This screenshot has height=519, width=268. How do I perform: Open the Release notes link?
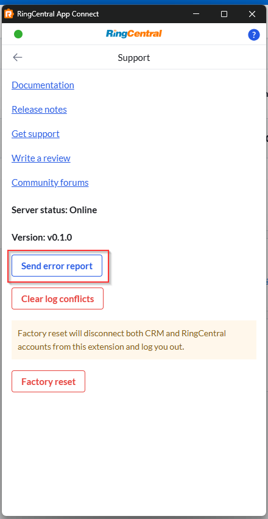tap(39, 110)
